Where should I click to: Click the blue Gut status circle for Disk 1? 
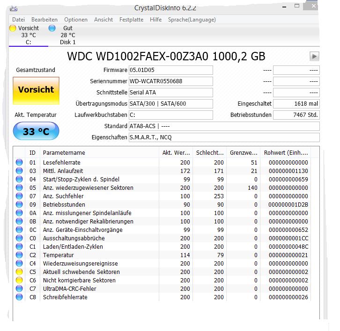tap(52, 28)
